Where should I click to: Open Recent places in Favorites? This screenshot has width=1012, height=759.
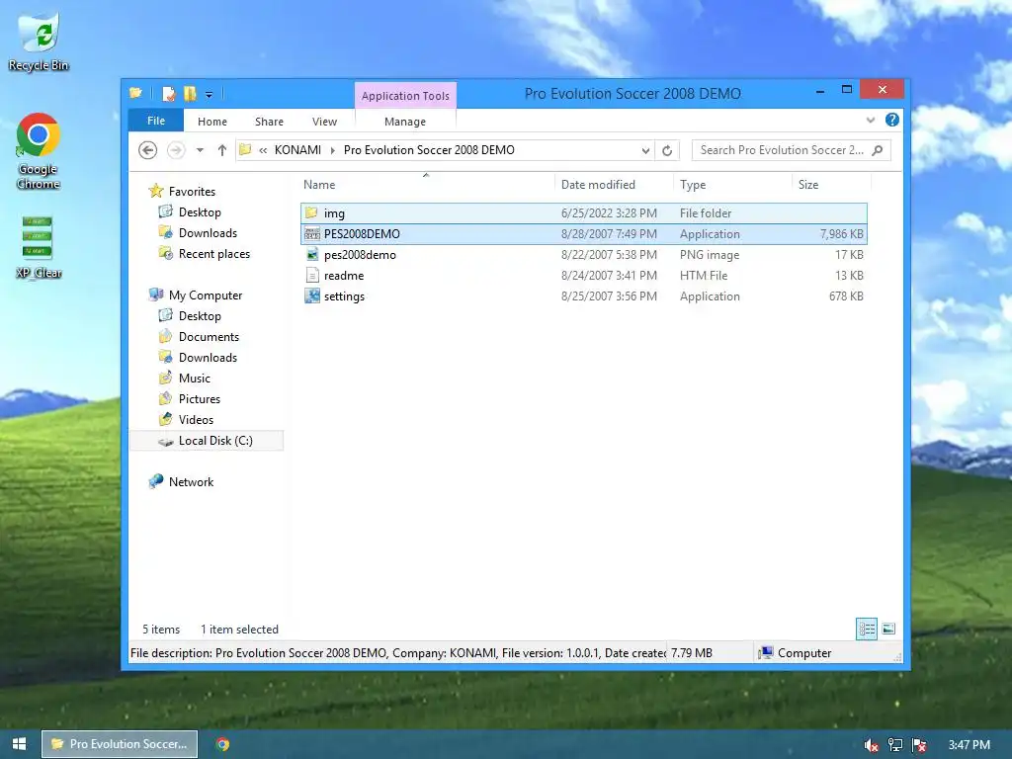[x=214, y=254]
